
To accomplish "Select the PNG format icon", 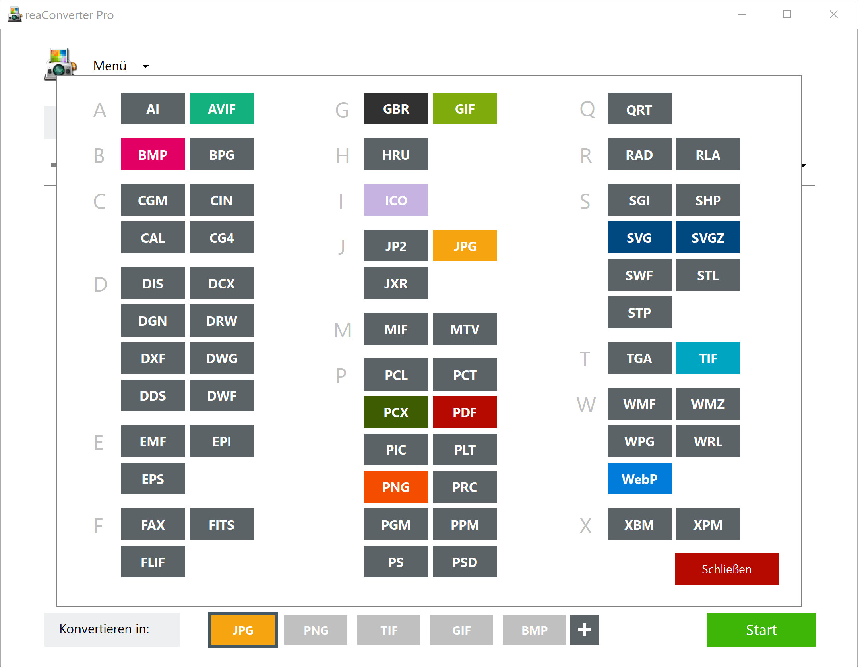I will click(x=395, y=486).
